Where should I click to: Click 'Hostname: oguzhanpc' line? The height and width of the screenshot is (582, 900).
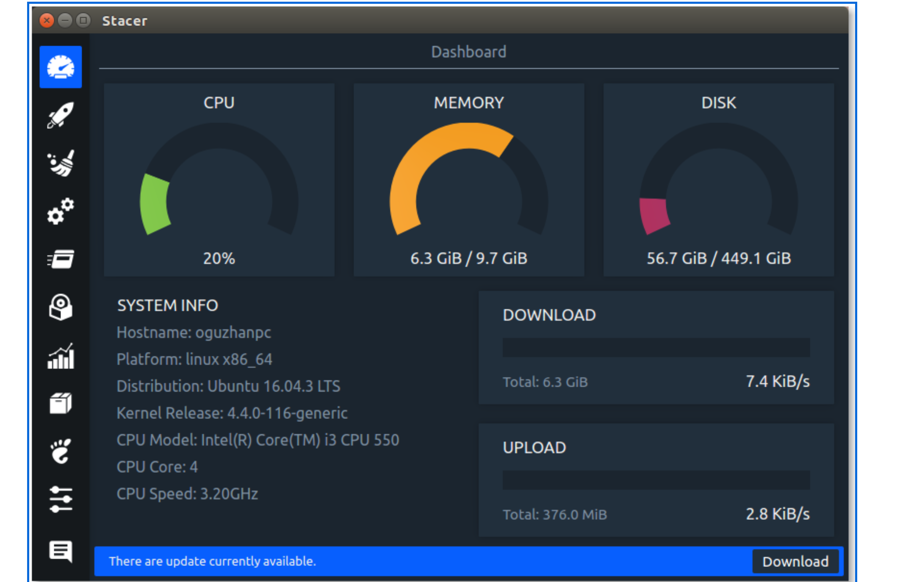tap(194, 333)
